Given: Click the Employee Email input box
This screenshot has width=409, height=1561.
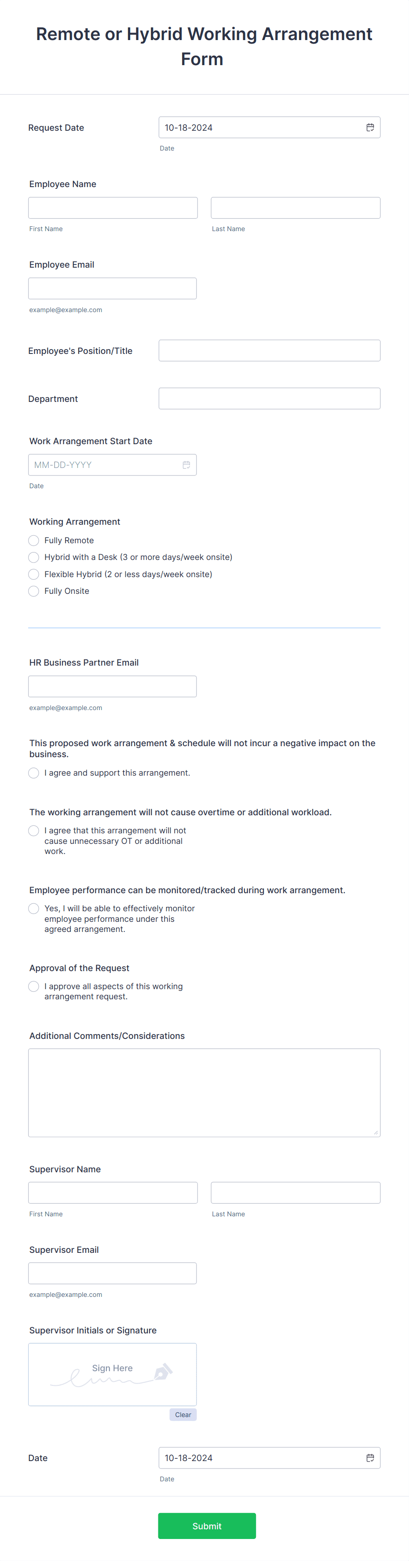Looking at the screenshot, I should (113, 288).
